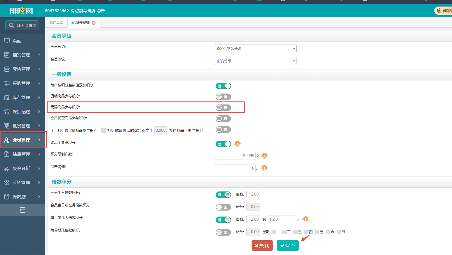Click the search magnifier icon in sidebar

pos(11,25)
